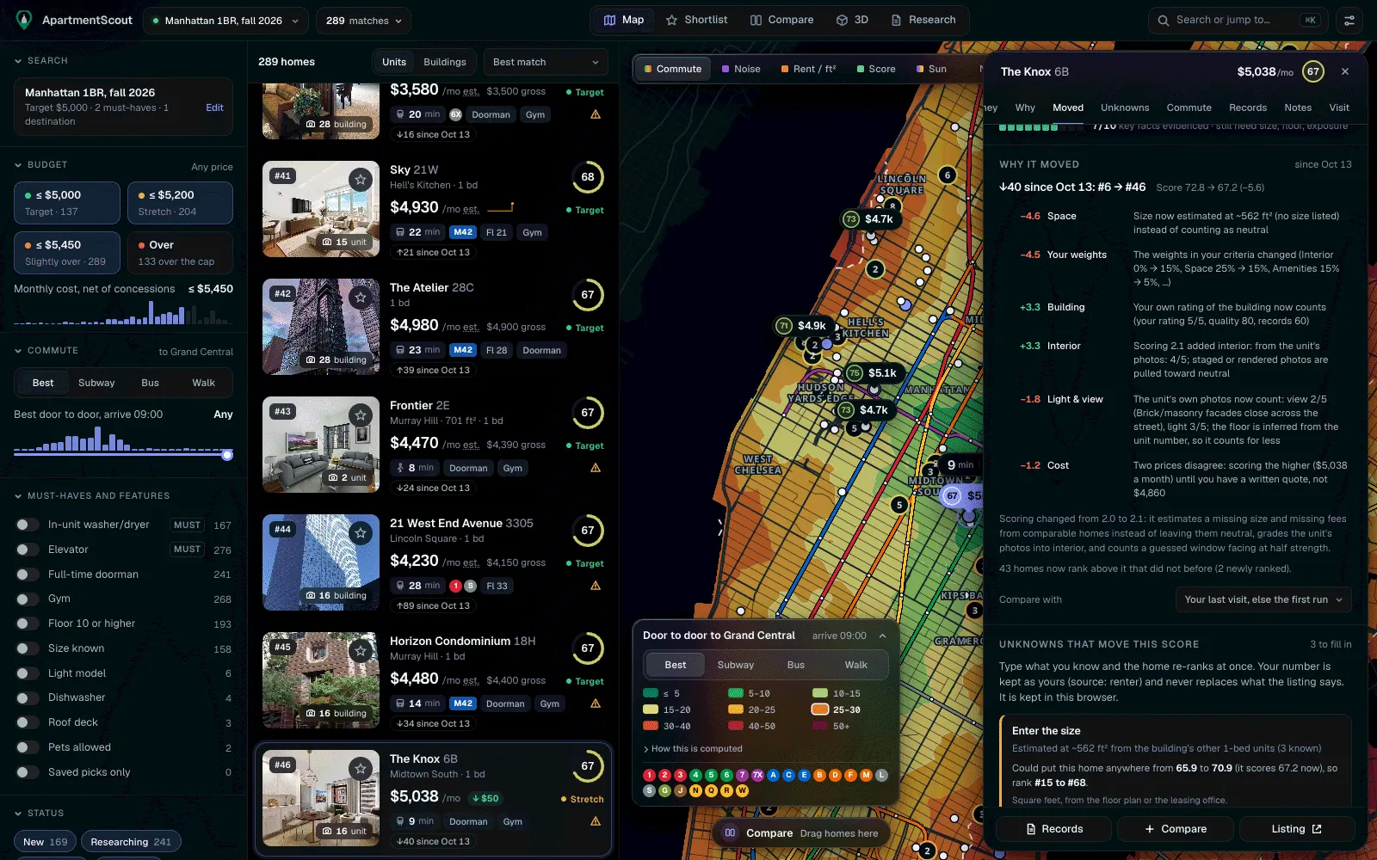Click the 25-30 minute legend swatch
The height and width of the screenshot is (860, 1377).
[x=819, y=709]
